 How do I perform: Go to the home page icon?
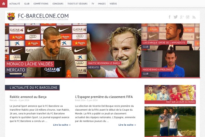(4, 4)
